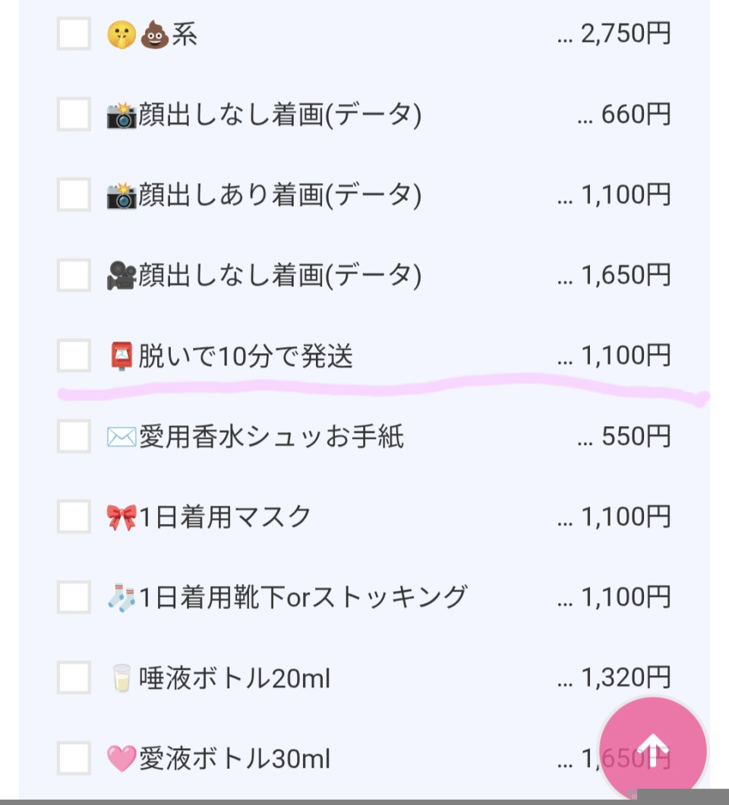Click the 550円 price text
Screen dimensions: 729x805
[x=636, y=437]
